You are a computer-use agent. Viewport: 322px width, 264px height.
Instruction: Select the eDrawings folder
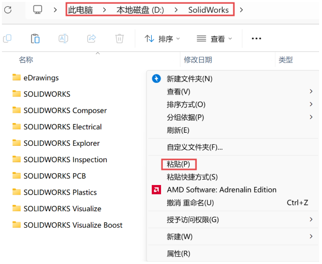click(41, 78)
